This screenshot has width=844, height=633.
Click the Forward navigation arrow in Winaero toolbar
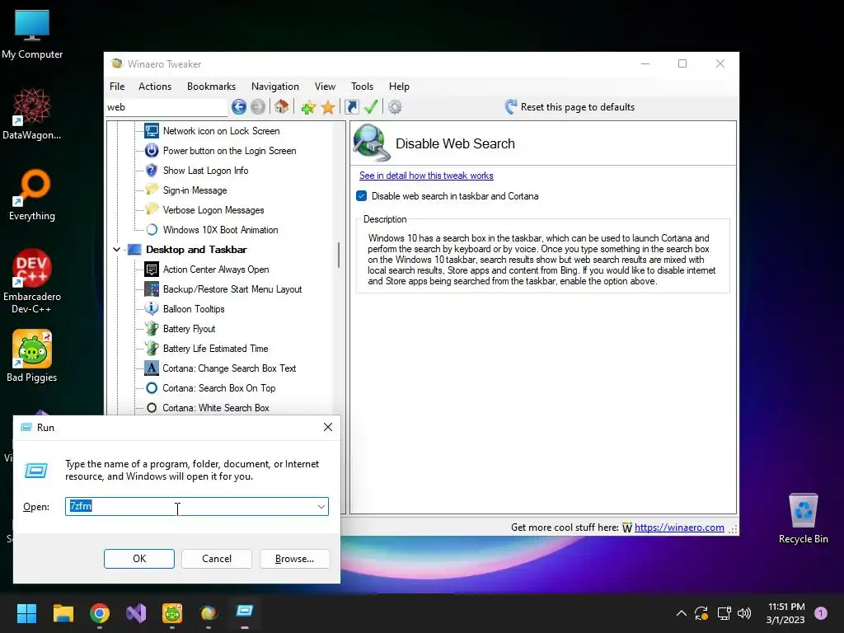pyautogui.click(x=258, y=107)
